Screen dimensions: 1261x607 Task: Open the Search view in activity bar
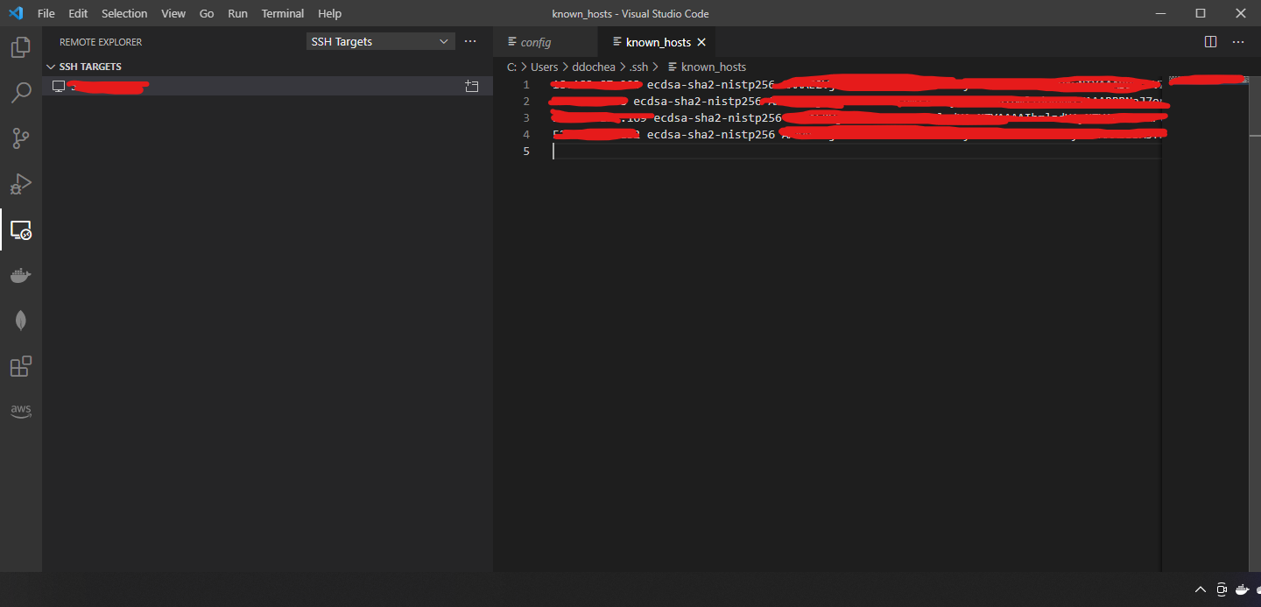pos(21,92)
